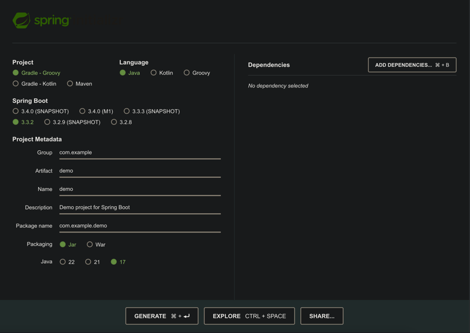This screenshot has height=333, width=470.
Task: Click the Artifact field label
Action: pos(43,170)
